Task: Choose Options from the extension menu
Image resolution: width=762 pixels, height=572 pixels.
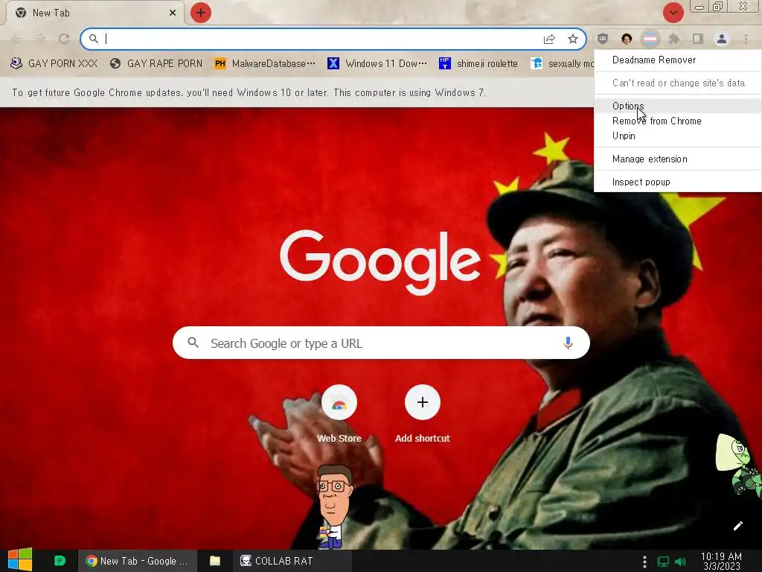Action: [x=677, y=106]
